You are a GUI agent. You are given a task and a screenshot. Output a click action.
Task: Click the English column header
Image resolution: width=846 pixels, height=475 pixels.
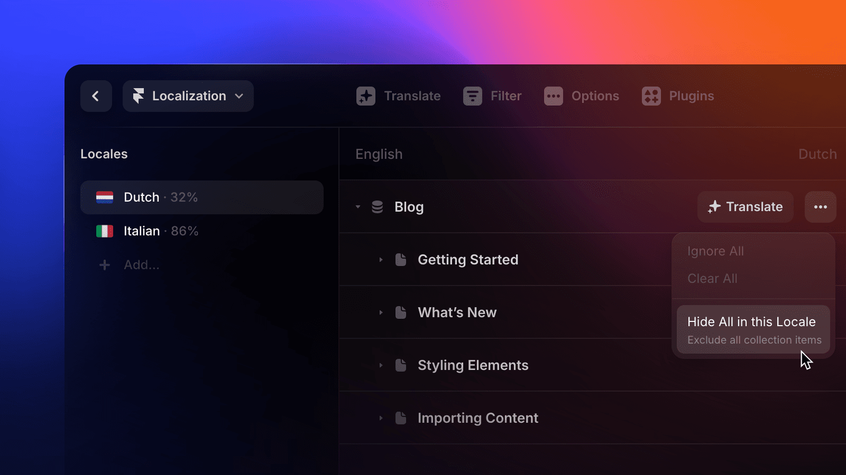point(379,154)
